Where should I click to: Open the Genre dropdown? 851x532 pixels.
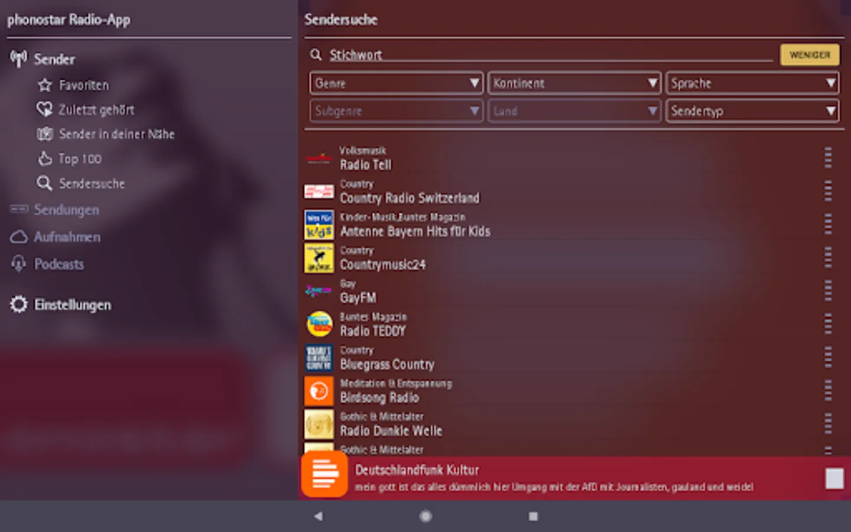point(397,83)
